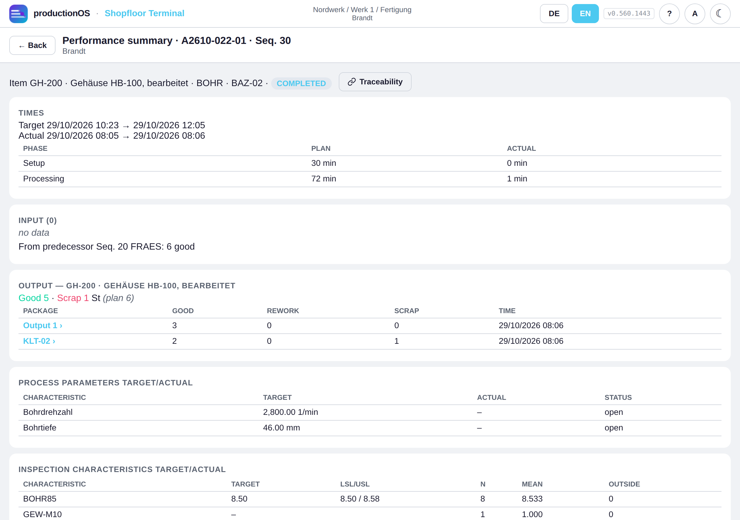Viewport: 740px width, 520px height.
Task: Go back with the Back button
Action: (x=32, y=45)
